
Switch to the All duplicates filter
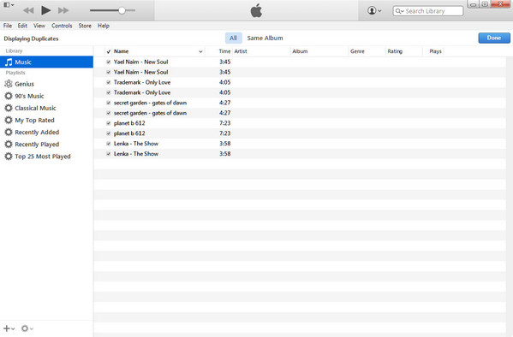(233, 38)
